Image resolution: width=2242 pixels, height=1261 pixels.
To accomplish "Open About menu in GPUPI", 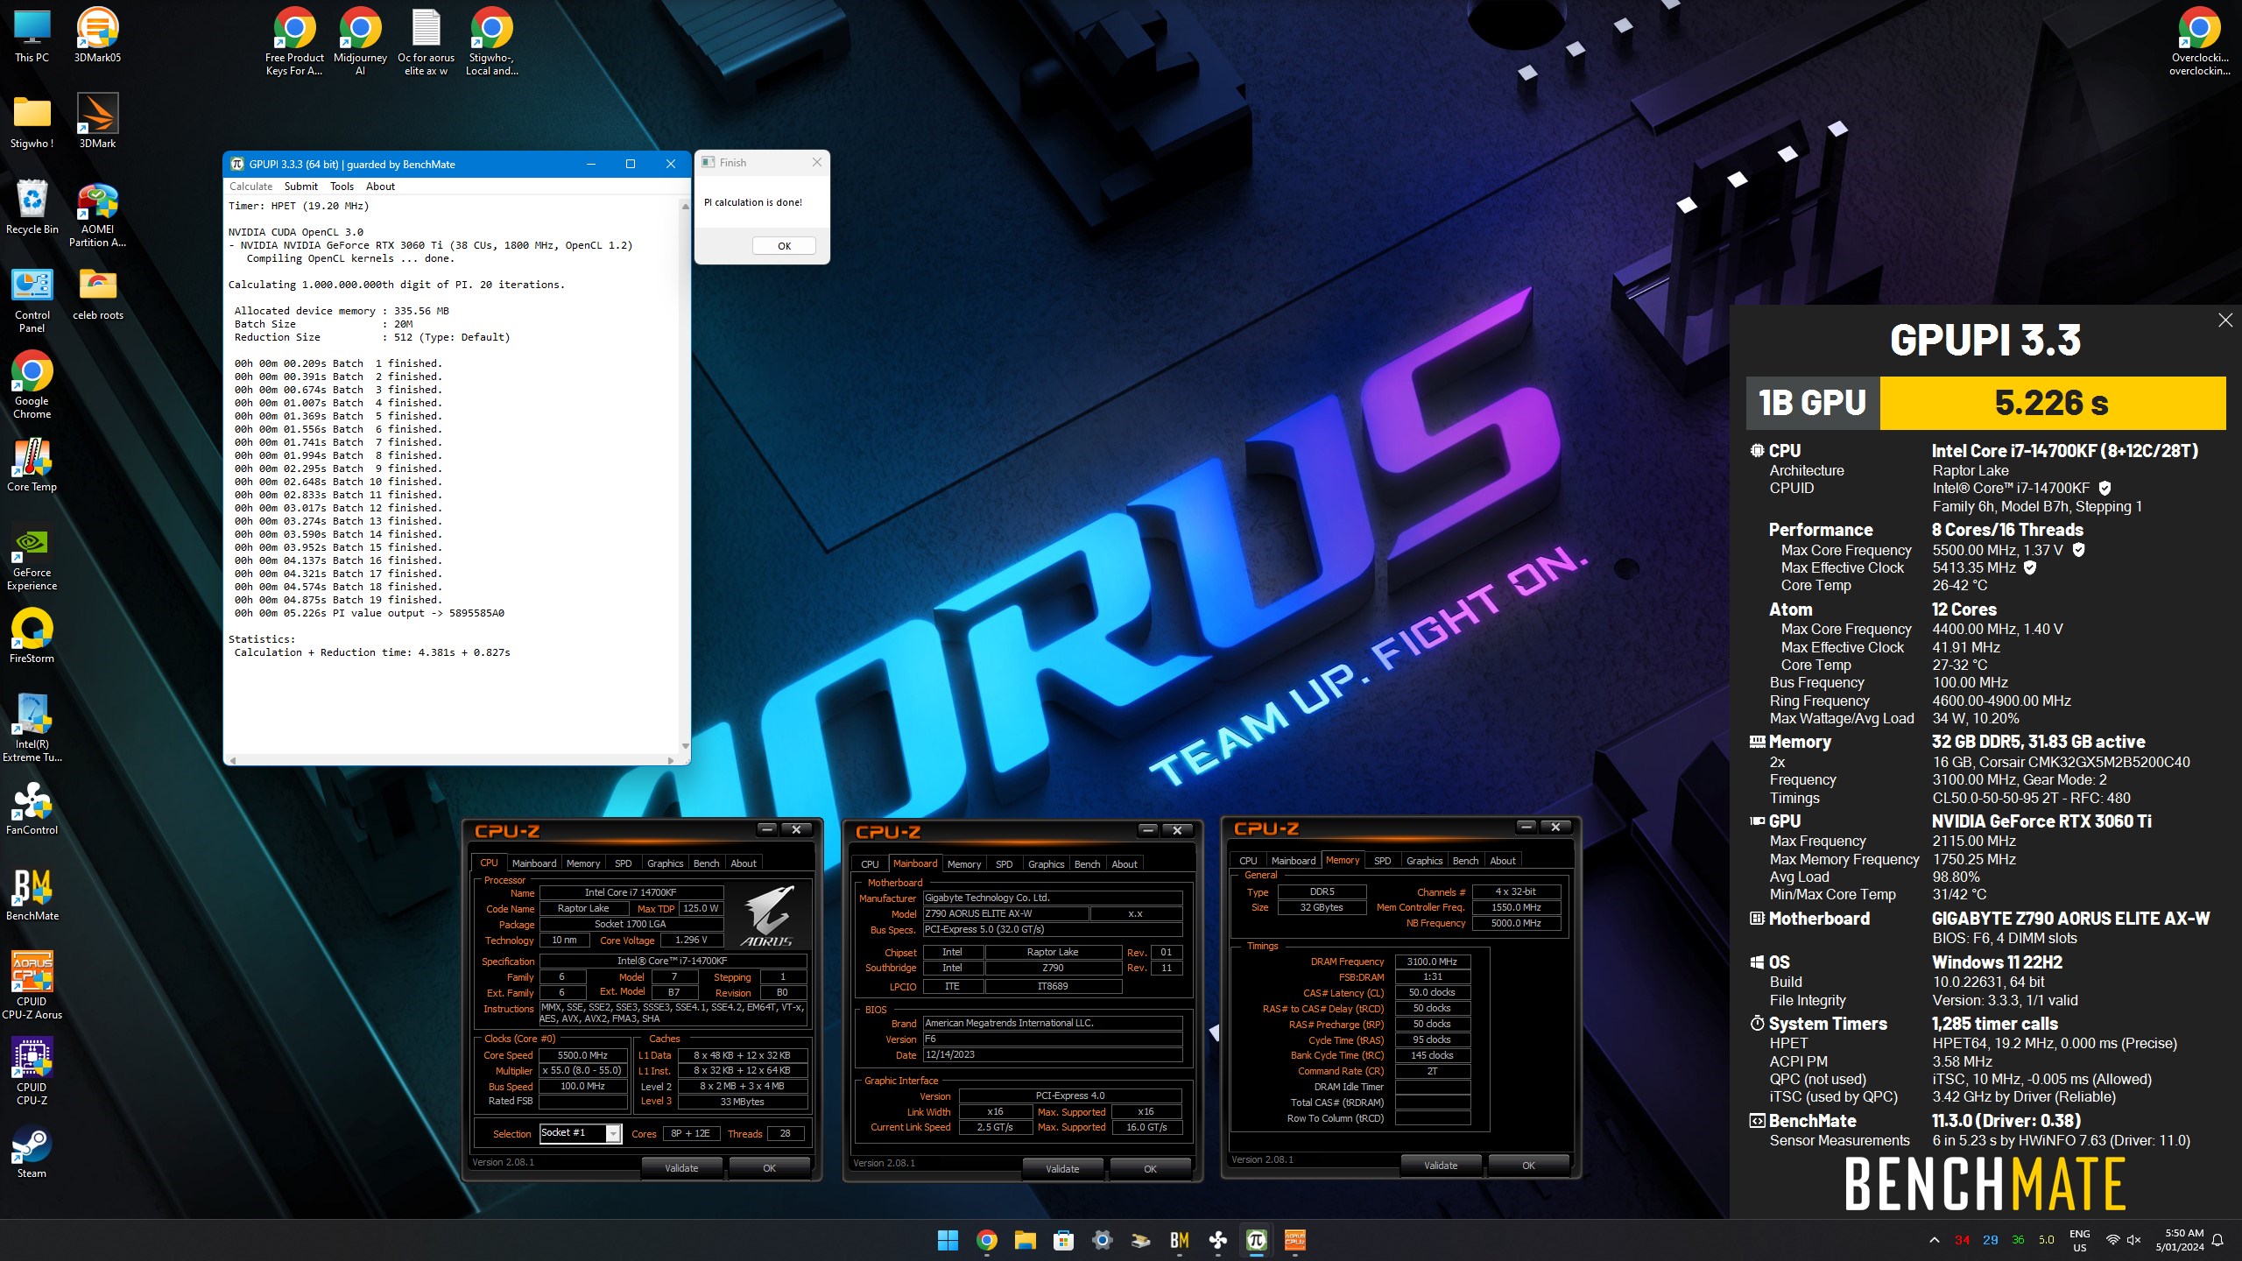I will tap(380, 187).
